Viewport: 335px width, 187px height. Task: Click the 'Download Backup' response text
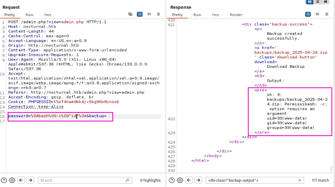click(x=286, y=66)
